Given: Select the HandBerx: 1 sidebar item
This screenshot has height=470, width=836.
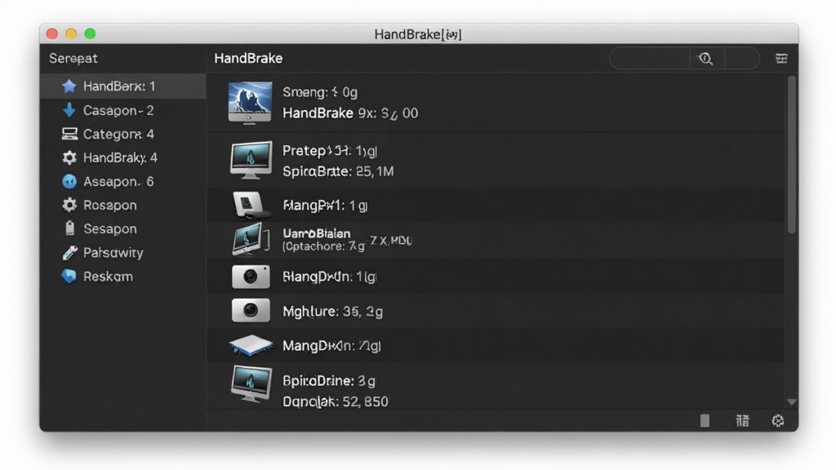Looking at the screenshot, I should point(123,86).
